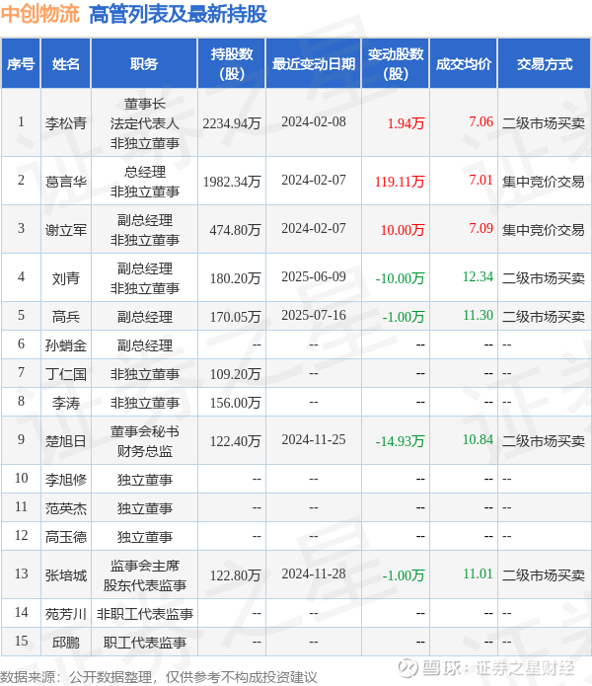Click the holding value 1982.34万
Screen dimensions: 592x686
(x=232, y=182)
